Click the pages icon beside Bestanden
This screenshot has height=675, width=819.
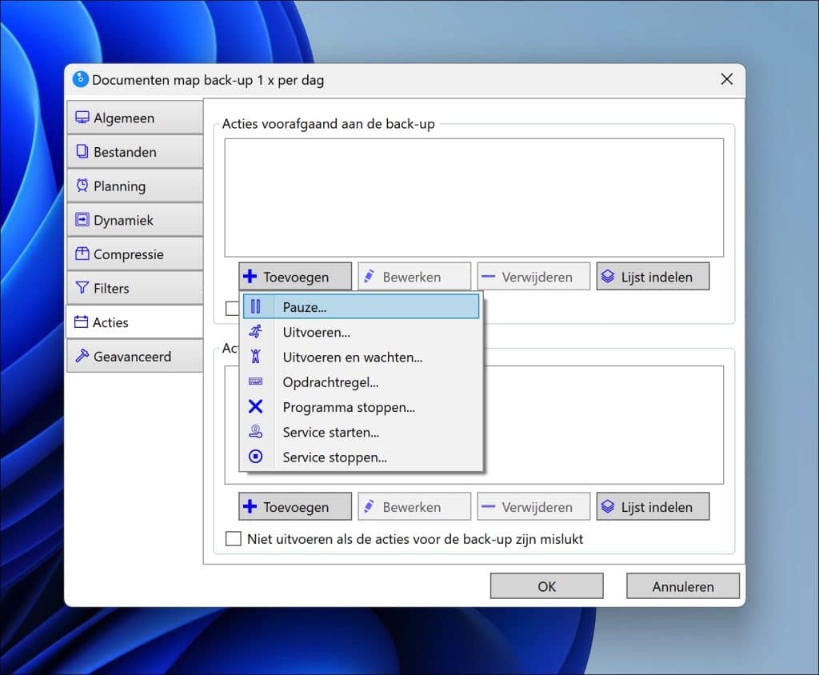tap(82, 151)
